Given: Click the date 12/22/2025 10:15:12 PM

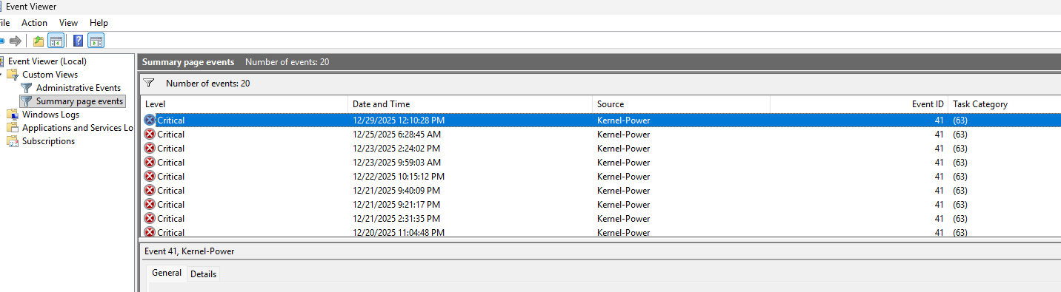Looking at the screenshot, I should point(399,176).
